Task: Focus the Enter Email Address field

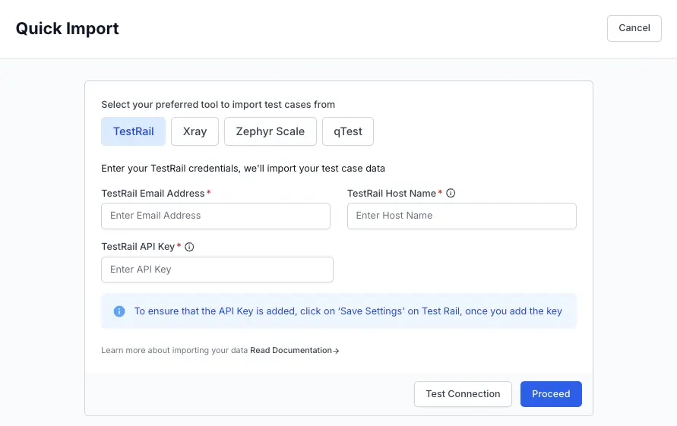Action: [x=216, y=216]
